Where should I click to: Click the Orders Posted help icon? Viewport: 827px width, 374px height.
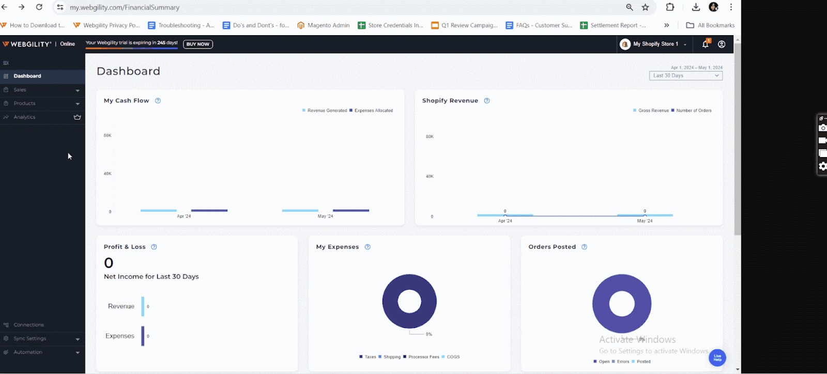[x=584, y=247]
